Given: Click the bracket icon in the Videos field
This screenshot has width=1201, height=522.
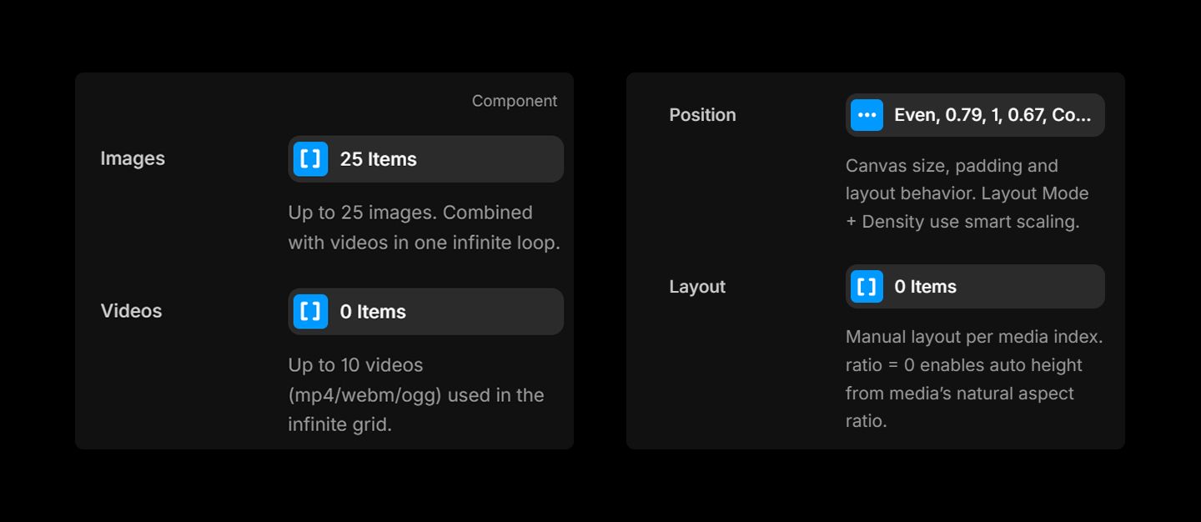Looking at the screenshot, I should click(310, 312).
